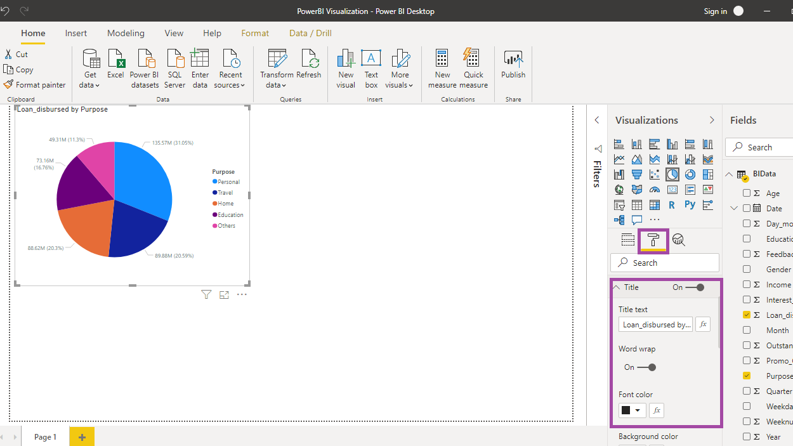793x446 pixels.
Task: Open the View ribbon tab
Action: (x=174, y=33)
